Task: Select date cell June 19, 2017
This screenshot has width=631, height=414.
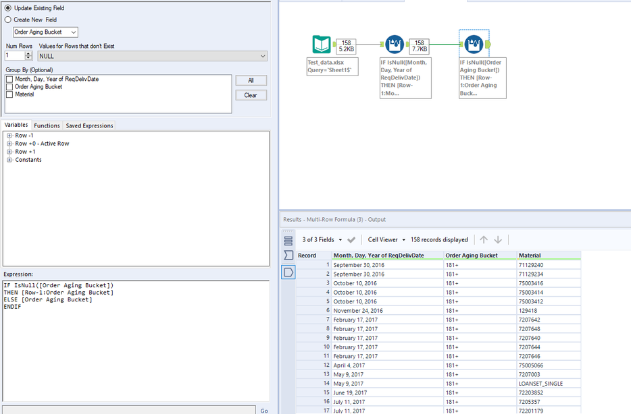Action: [388, 392]
